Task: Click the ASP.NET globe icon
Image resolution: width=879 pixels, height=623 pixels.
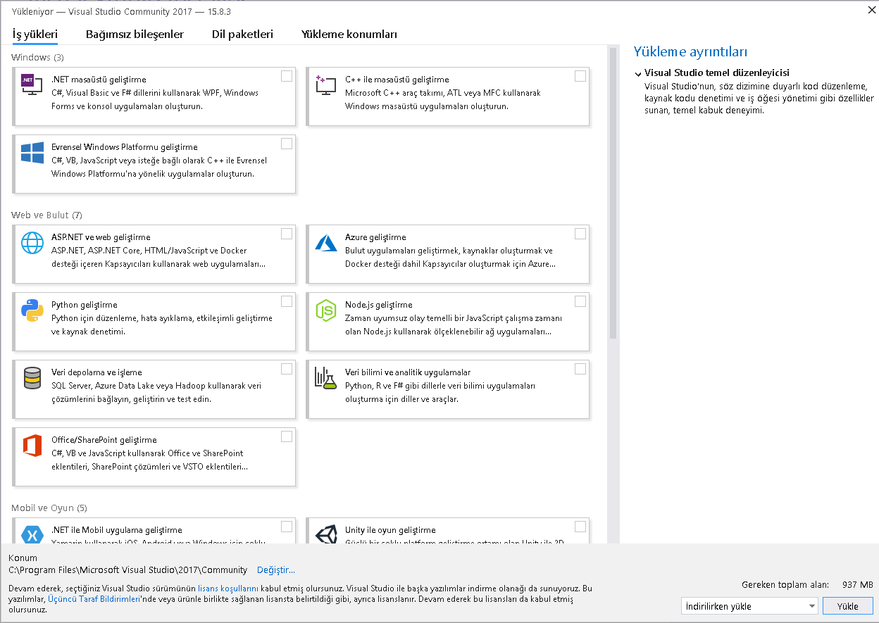Action: (32, 243)
